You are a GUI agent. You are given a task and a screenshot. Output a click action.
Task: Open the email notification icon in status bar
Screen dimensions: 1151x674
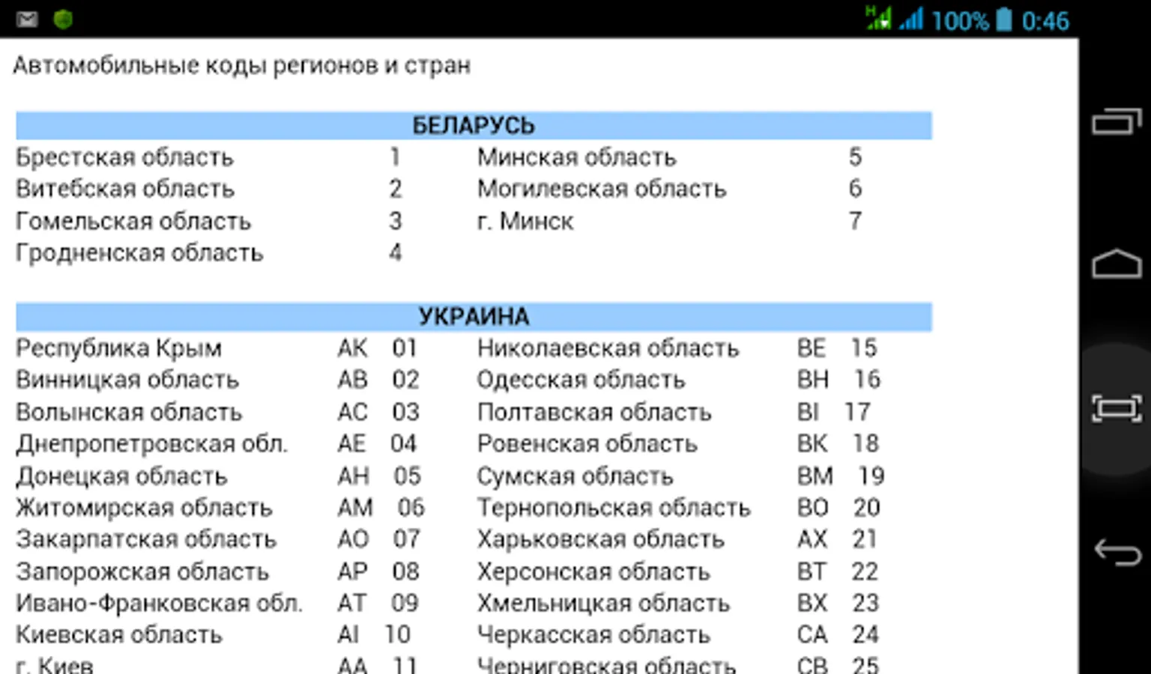pos(27,19)
